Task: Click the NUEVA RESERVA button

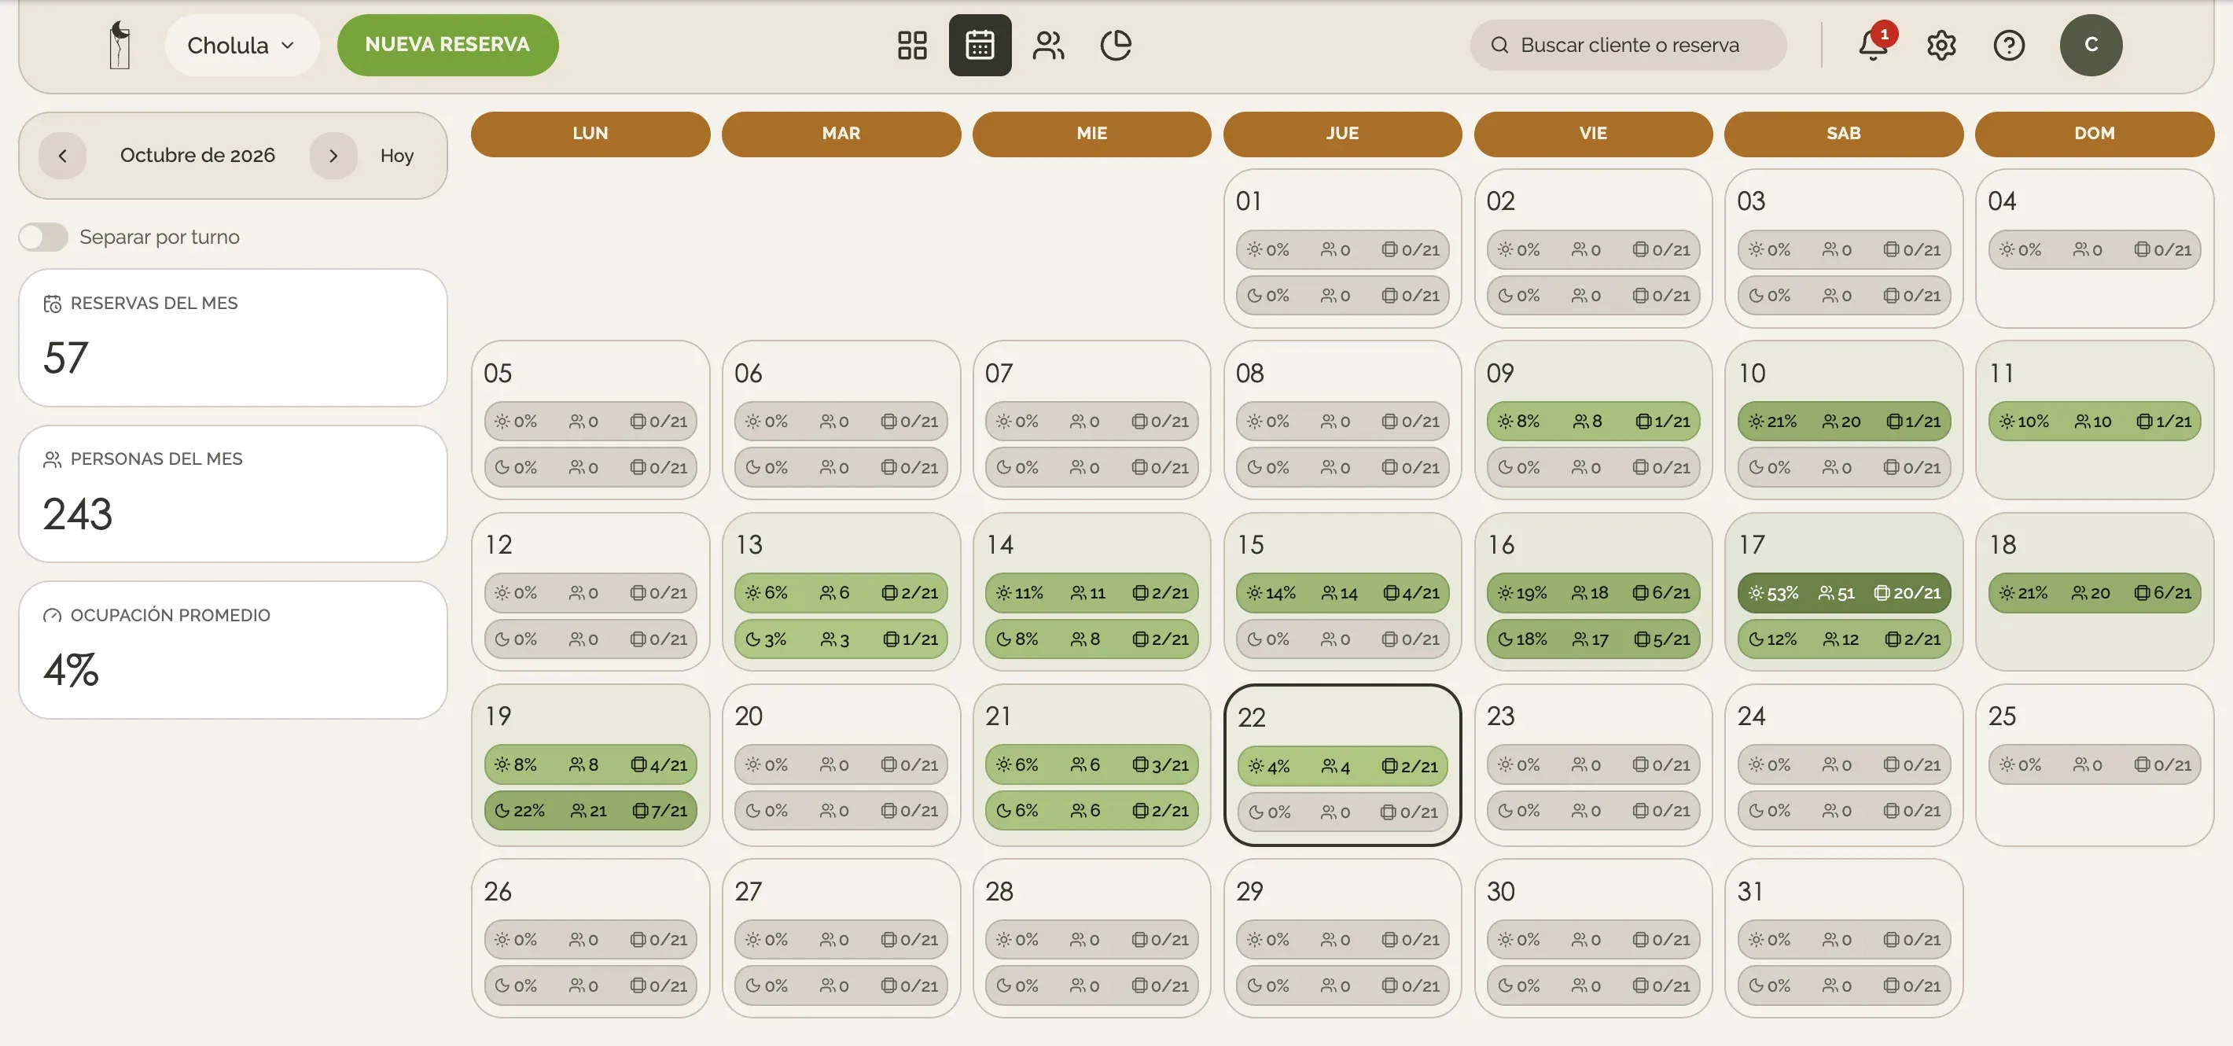Action: coord(447,45)
